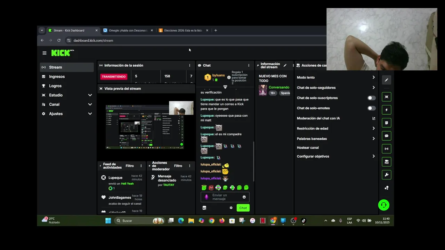Open the browser tab search dropdown arrow

42,30
